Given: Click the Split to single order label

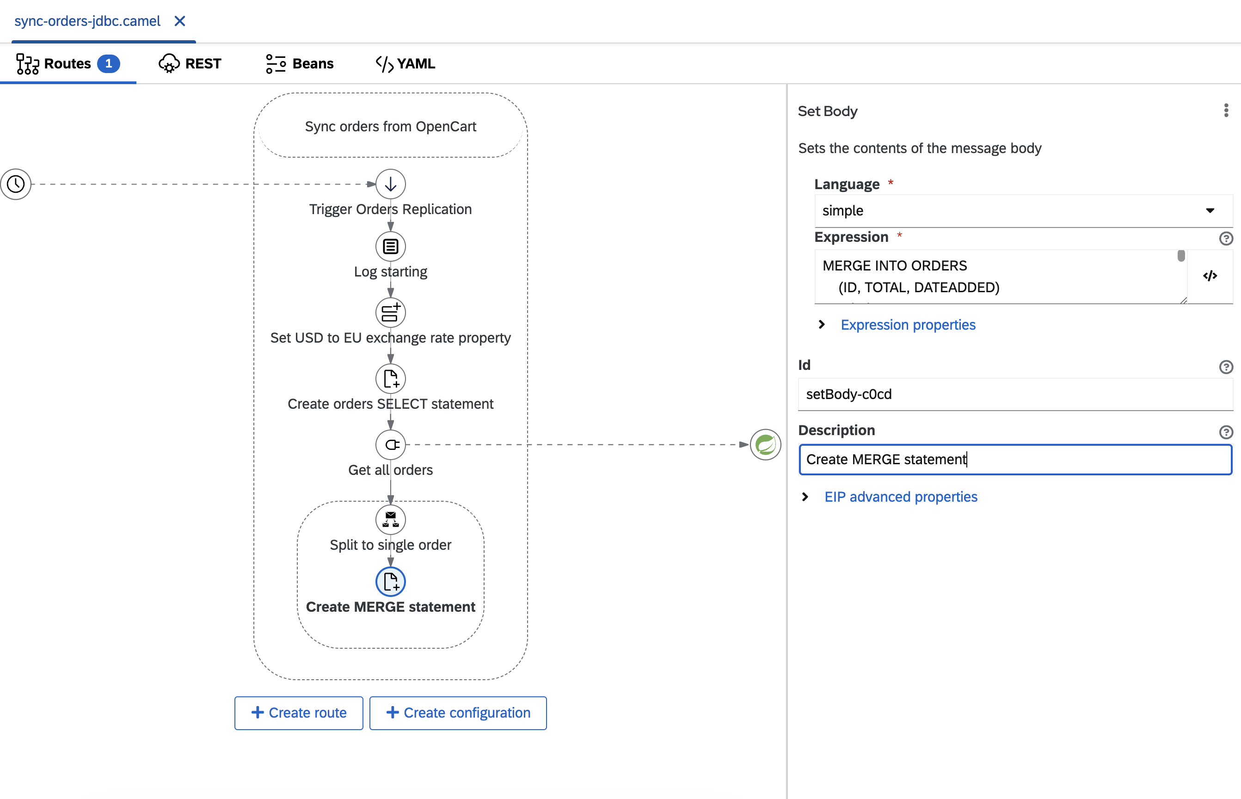Looking at the screenshot, I should click(x=390, y=545).
